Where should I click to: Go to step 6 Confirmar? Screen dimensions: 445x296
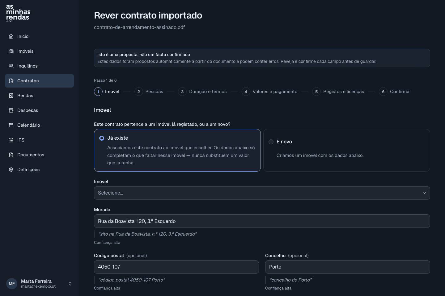(x=395, y=92)
